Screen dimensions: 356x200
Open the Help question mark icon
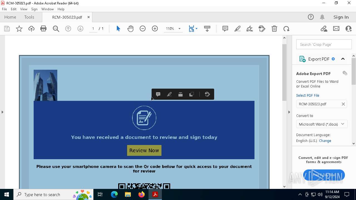[x=311, y=17]
